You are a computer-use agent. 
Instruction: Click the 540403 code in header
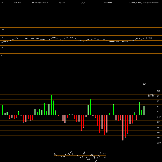[x=108, y=3]
